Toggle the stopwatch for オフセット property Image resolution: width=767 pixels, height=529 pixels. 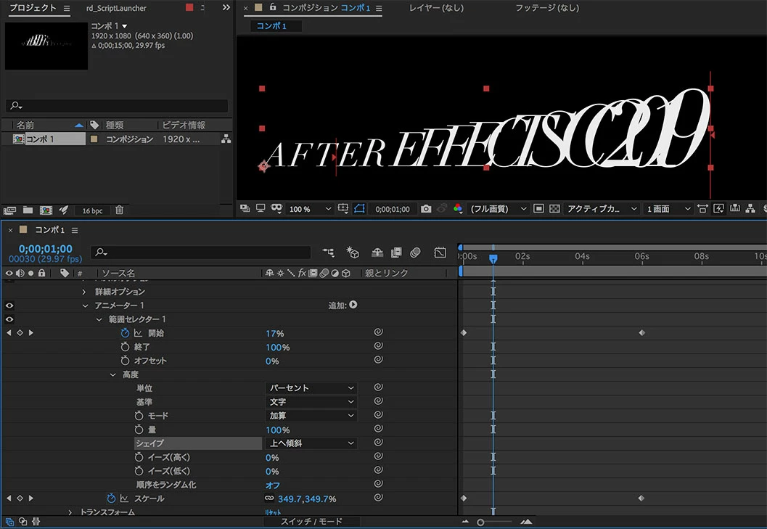[x=125, y=361]
